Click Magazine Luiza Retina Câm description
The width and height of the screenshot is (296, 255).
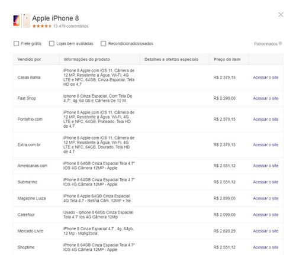pos(97,198)
